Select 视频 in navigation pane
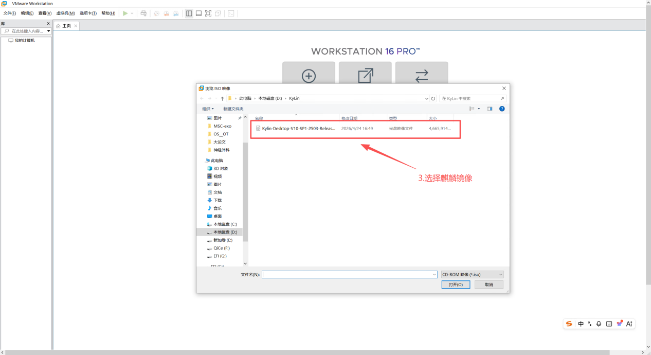The width and height of the screenshot is (651, 355). 214,176
